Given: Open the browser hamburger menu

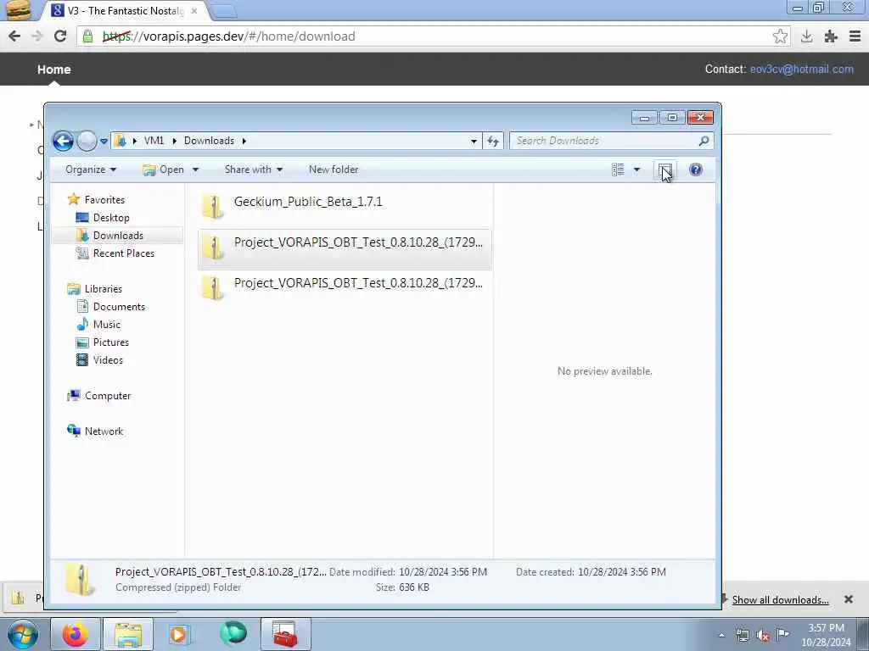Looking at the screenshot, I should (x=855, y=36).
